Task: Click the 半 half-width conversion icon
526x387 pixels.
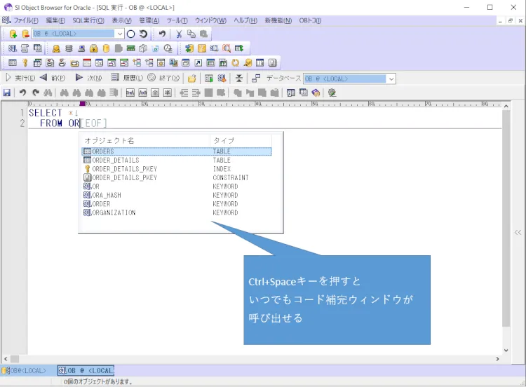Action: [x=168, y=93]
